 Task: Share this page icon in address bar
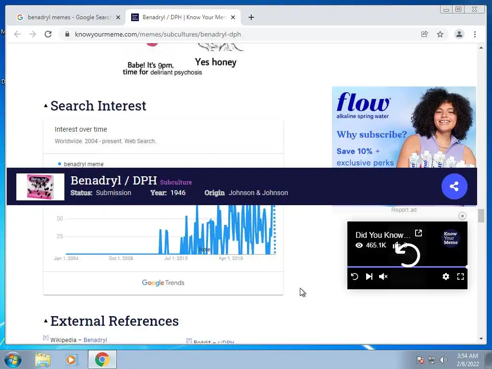[x=425, y=34]
